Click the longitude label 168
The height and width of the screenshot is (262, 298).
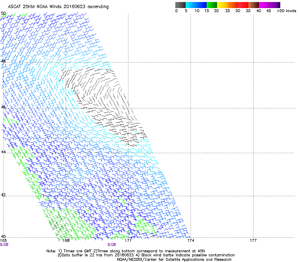pyautogui.click(x=66, y=241)
